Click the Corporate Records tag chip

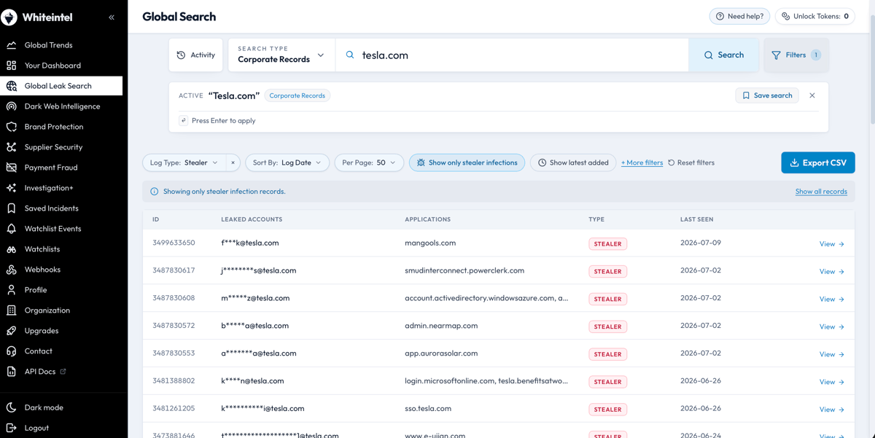pyautogui.click(x=297, y=95)
